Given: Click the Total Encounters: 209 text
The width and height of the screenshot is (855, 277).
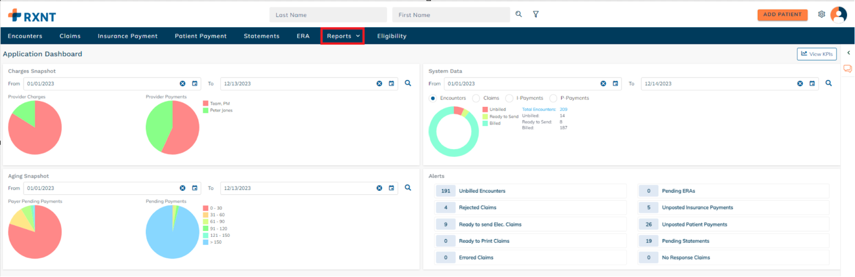Looking at the screenshot, I should (x=545, y=110).
